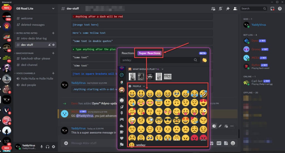
Task: Jump to Objects coffee cup emoji category
Action: 122,132
